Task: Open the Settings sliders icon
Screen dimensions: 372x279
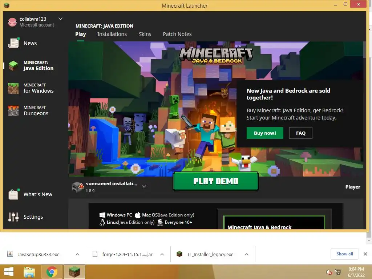Action: tap(13, 217)
